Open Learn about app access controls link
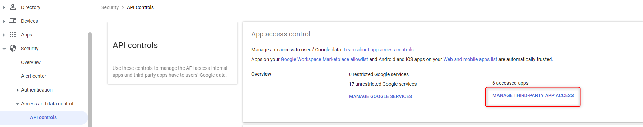 point(379,50)
